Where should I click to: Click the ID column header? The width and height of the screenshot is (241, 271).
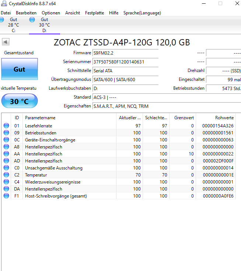(17, 118)
